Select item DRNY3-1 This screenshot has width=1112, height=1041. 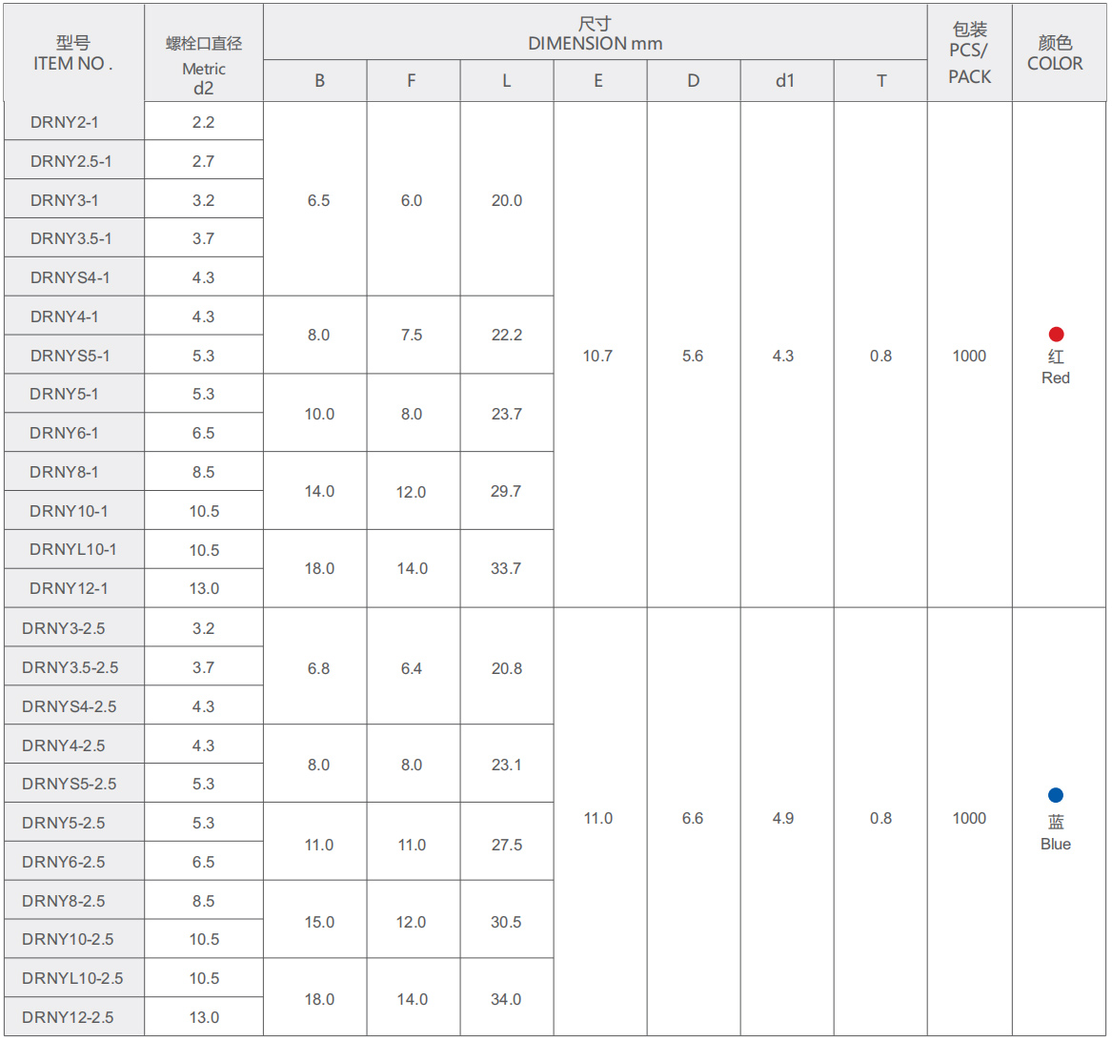65,200
